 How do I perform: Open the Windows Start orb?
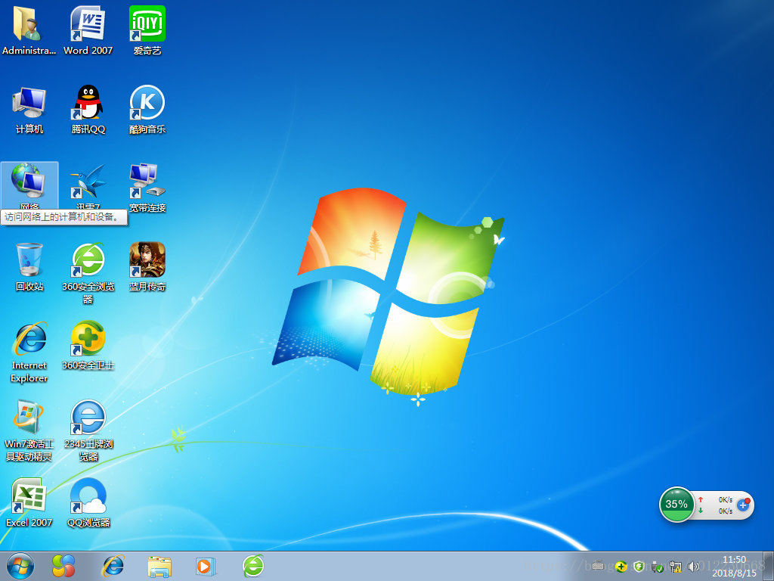[x=20, y=566]
